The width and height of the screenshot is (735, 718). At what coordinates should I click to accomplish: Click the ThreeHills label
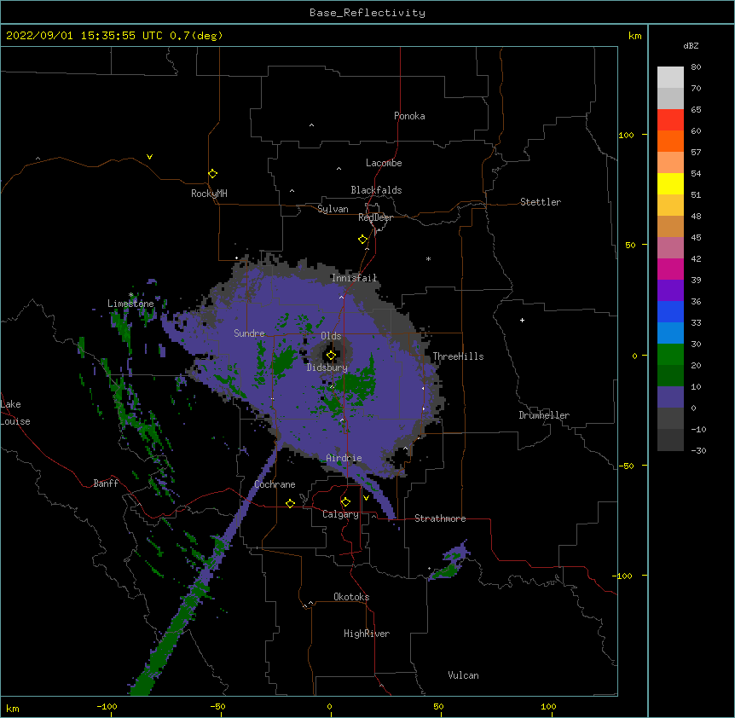pos(458,356)
